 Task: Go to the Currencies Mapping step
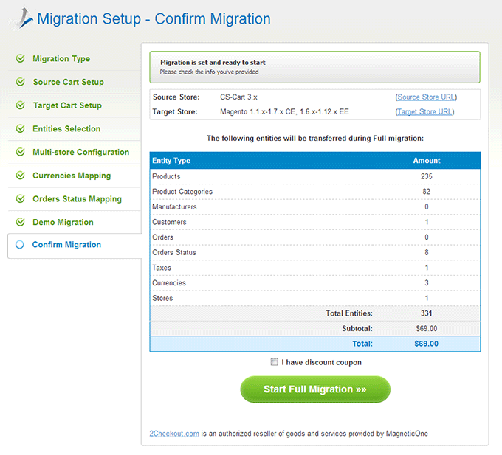(72, 176)
